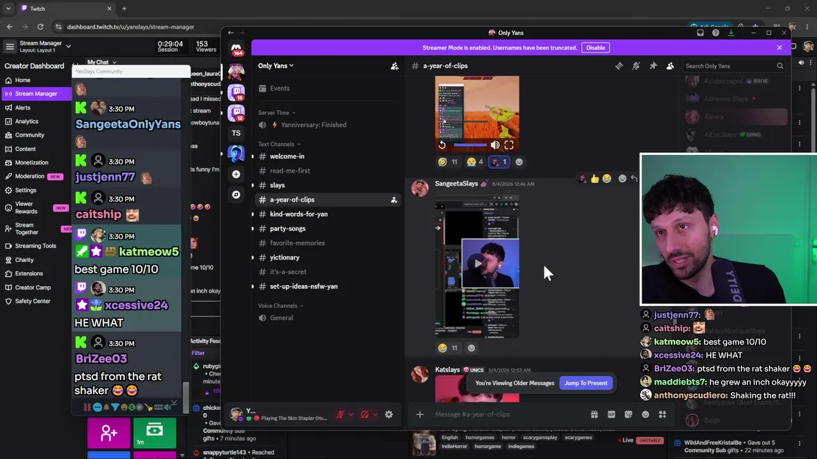Add reaction to SangeetaSlays 11-laugh message

coord(472,348)
